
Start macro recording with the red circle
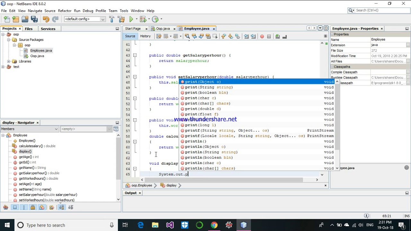pos(262,36)
